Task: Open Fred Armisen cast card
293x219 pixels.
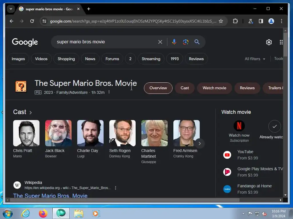Action: pyautogui.click(x=187, y=139)
